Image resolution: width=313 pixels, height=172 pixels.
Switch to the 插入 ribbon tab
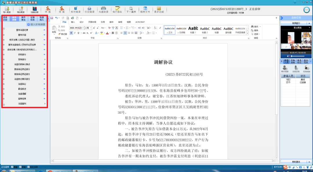pyautogui.click(x=73, y=22)
